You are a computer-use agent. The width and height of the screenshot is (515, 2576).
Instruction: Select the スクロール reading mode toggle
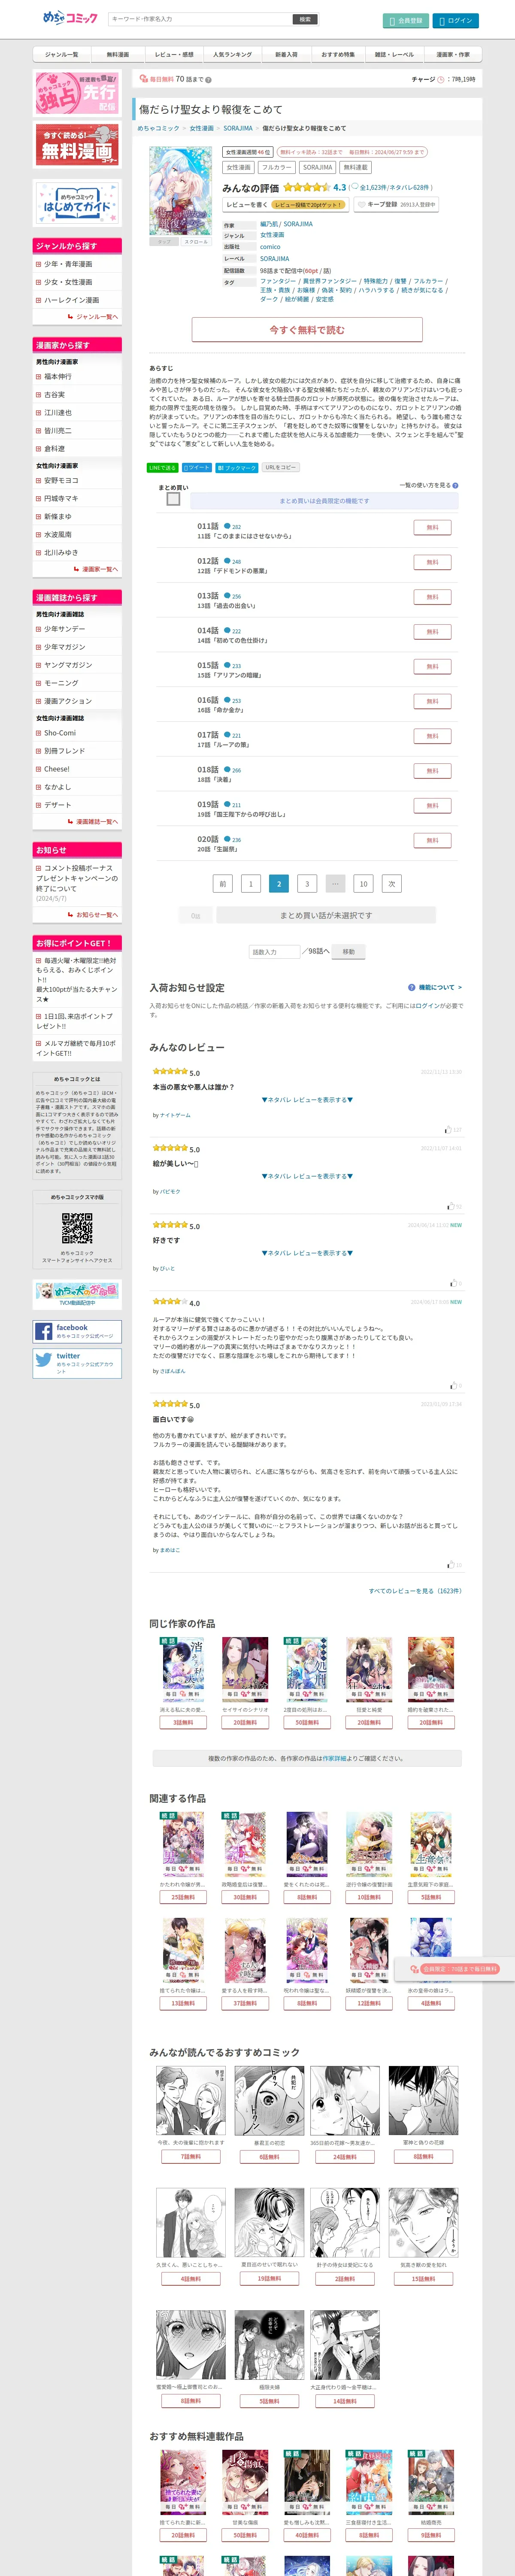coord(197,241)
